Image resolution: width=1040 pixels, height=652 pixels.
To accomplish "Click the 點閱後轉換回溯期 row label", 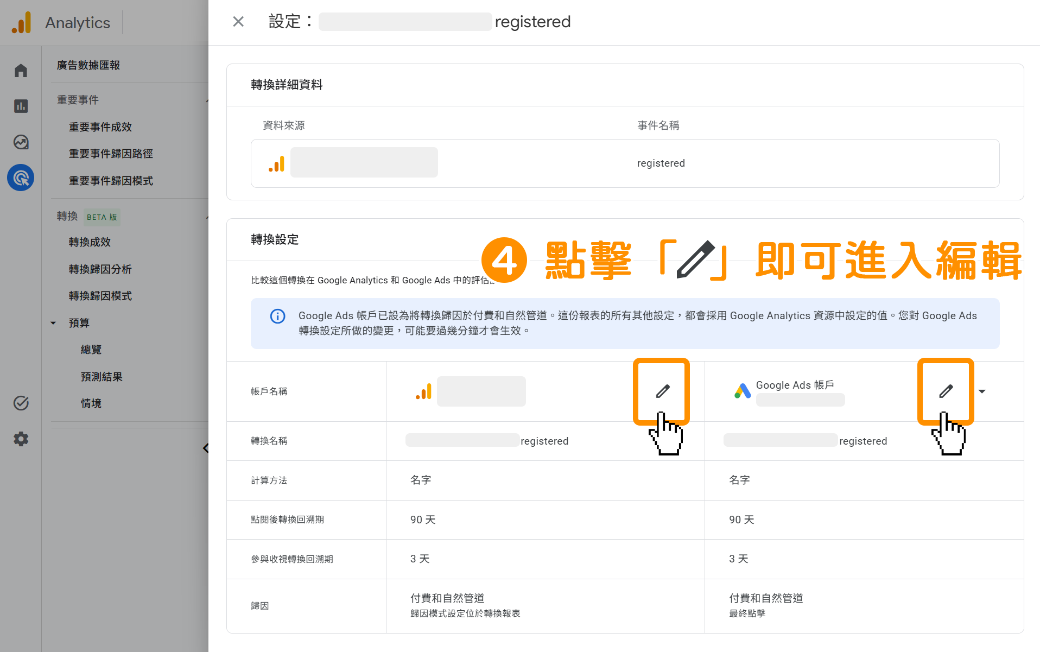I will coord(287,520).
